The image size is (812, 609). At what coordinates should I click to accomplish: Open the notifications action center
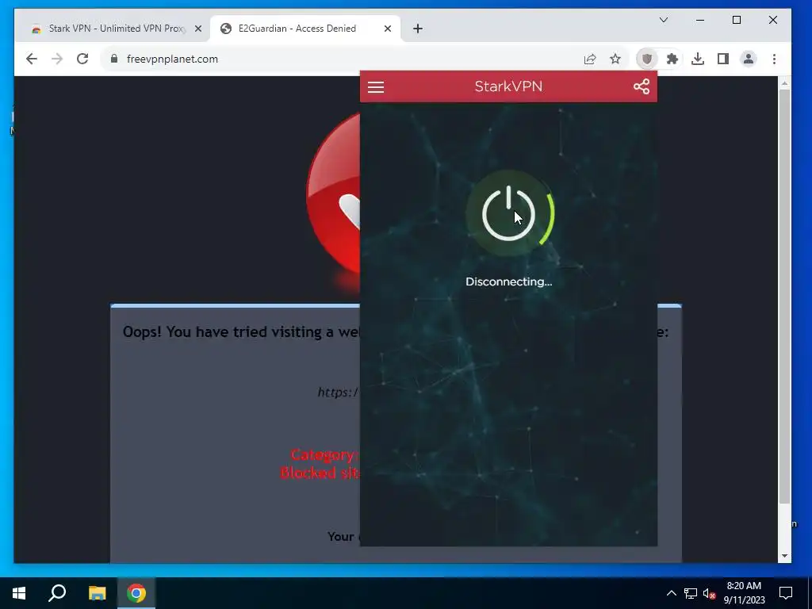pos(786,593)
